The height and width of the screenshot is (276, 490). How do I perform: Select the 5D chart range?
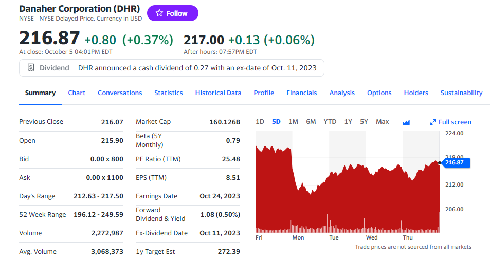click(x=276, y=121)
